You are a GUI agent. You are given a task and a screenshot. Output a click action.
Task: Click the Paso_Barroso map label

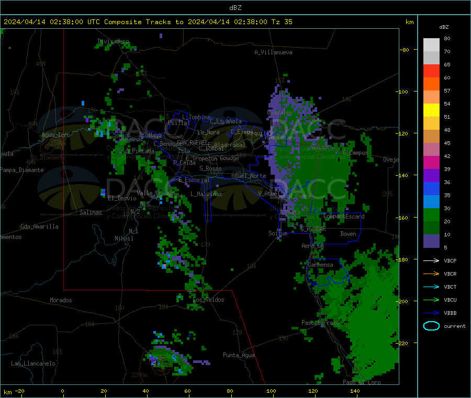pos(320,323)
